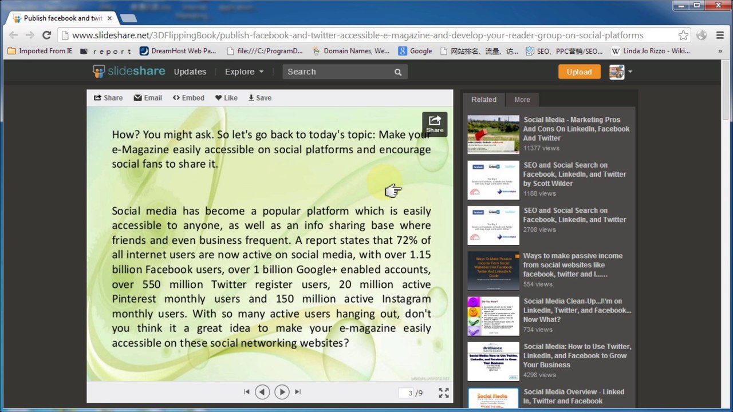Click the magnifier icon in the search box

coord(398,72)
